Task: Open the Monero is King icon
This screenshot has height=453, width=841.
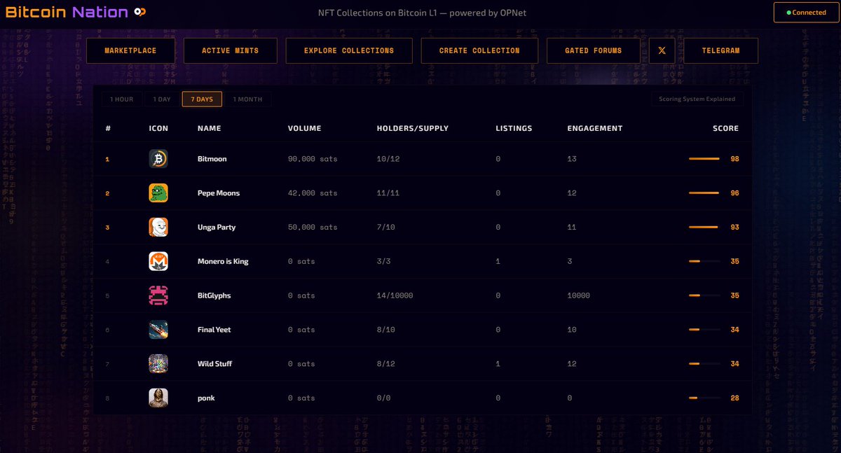Action: tap(158, 261)
